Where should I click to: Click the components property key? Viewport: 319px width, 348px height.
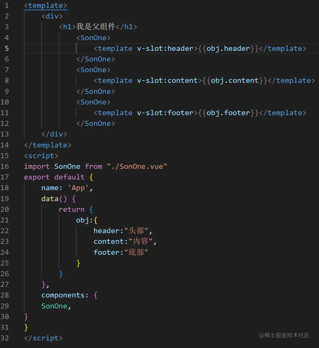click(63, 295)
